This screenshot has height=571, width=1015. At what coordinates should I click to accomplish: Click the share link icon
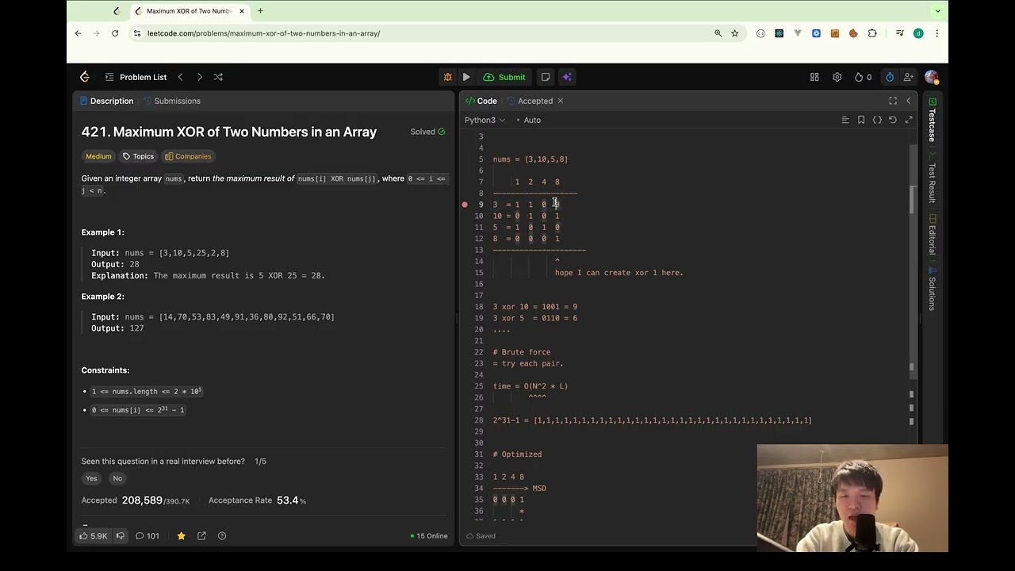[201, 536]
